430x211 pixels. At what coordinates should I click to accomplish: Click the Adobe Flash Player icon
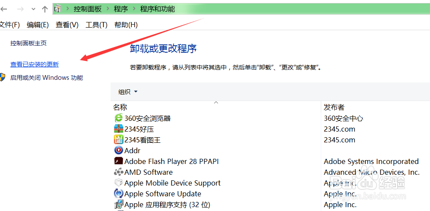[118, 161]
